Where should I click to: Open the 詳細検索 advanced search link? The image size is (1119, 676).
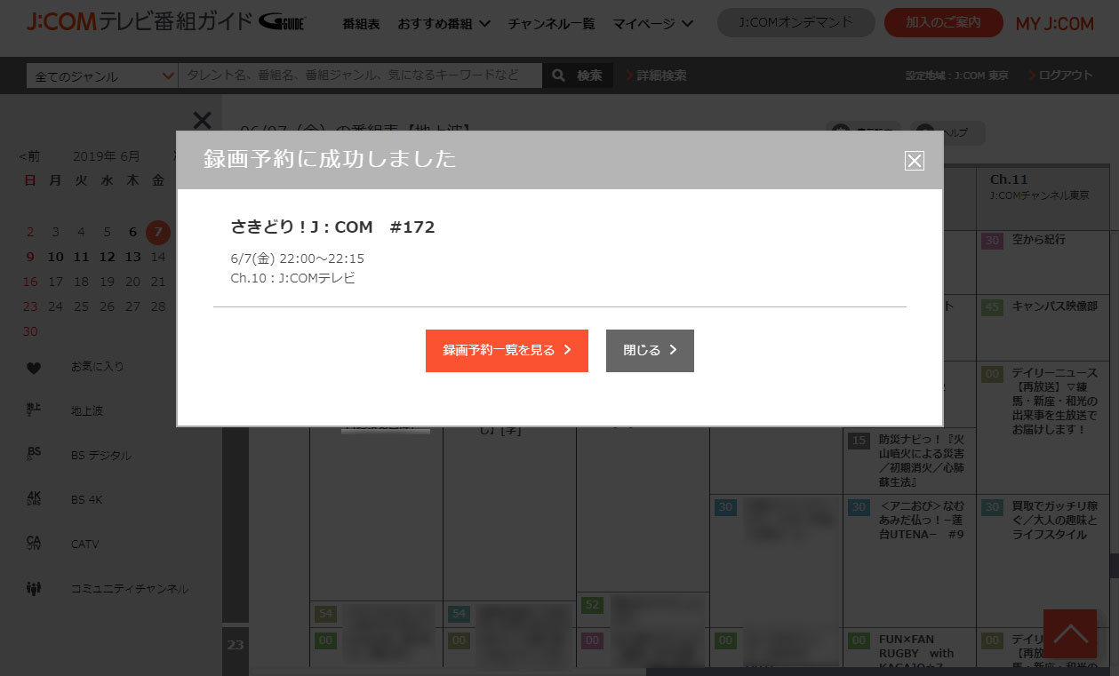click(x=657, y=76)
